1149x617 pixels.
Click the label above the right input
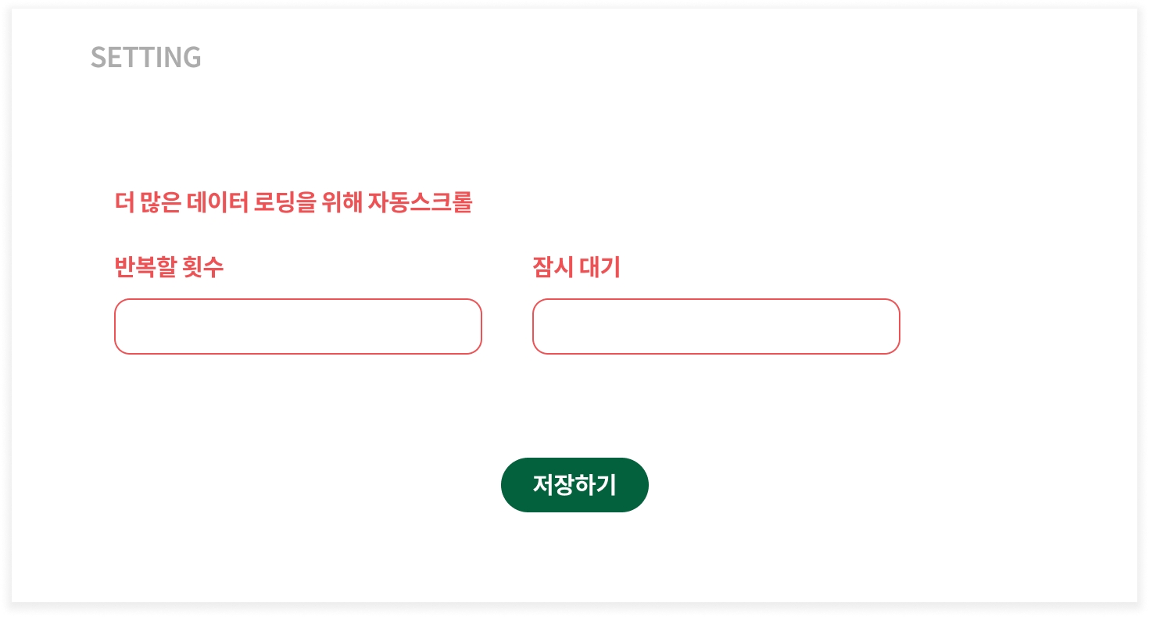(576, 267)
